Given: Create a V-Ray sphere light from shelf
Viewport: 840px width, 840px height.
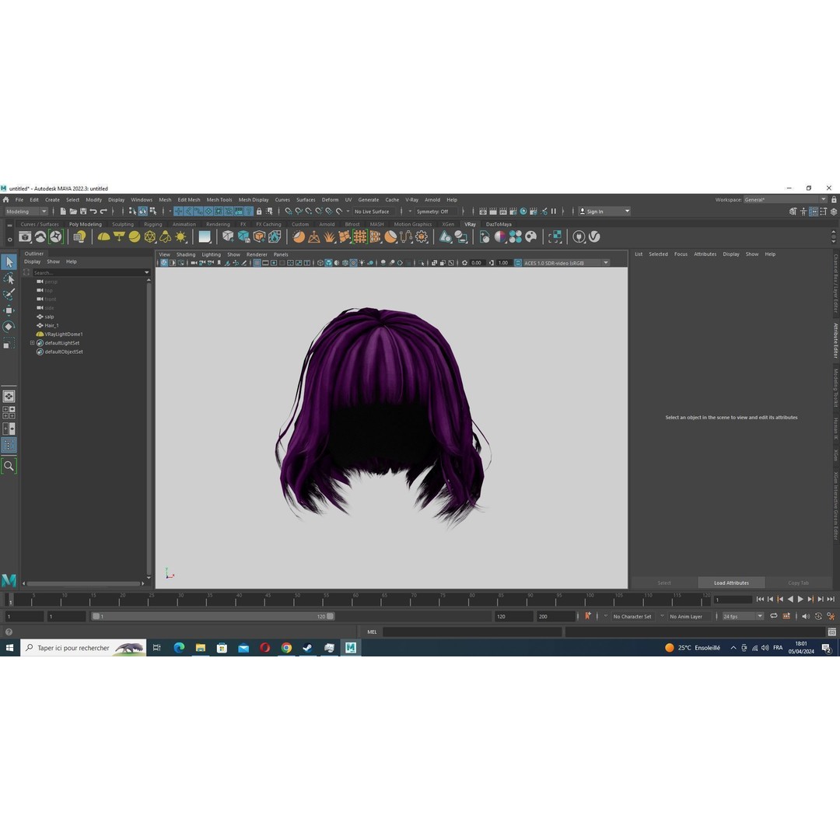Looking at the screenshot, I should point(135,236).
